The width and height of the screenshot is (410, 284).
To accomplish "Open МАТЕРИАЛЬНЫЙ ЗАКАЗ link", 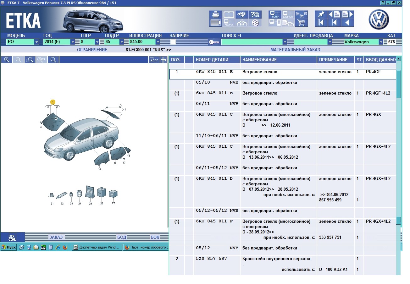I will [x=295, y=50].
